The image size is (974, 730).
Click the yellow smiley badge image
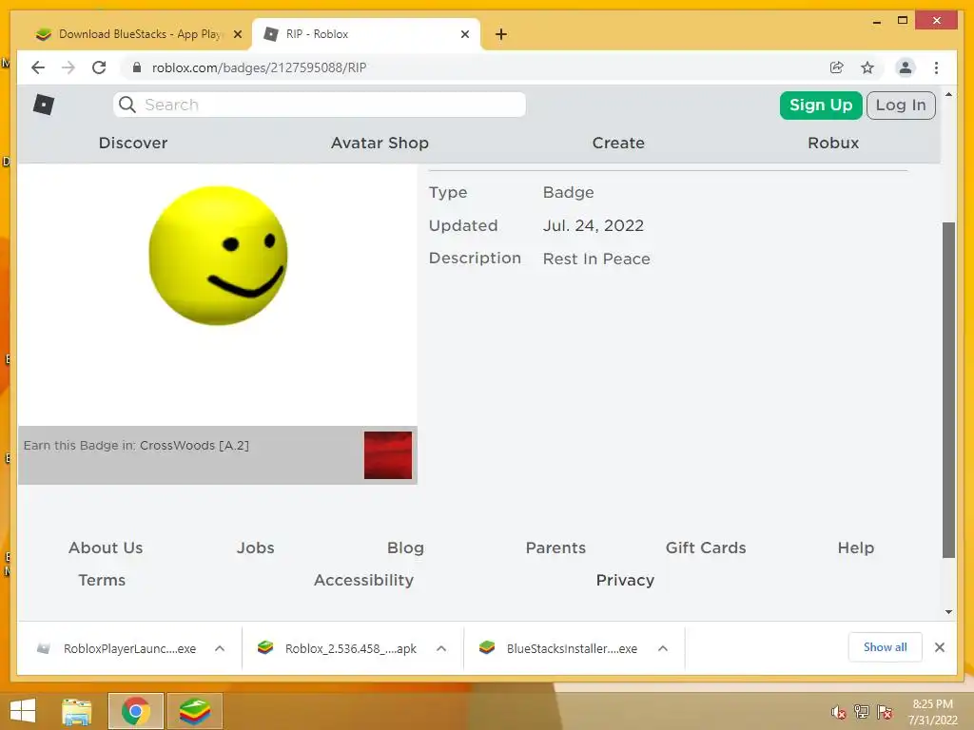point(218,255)
